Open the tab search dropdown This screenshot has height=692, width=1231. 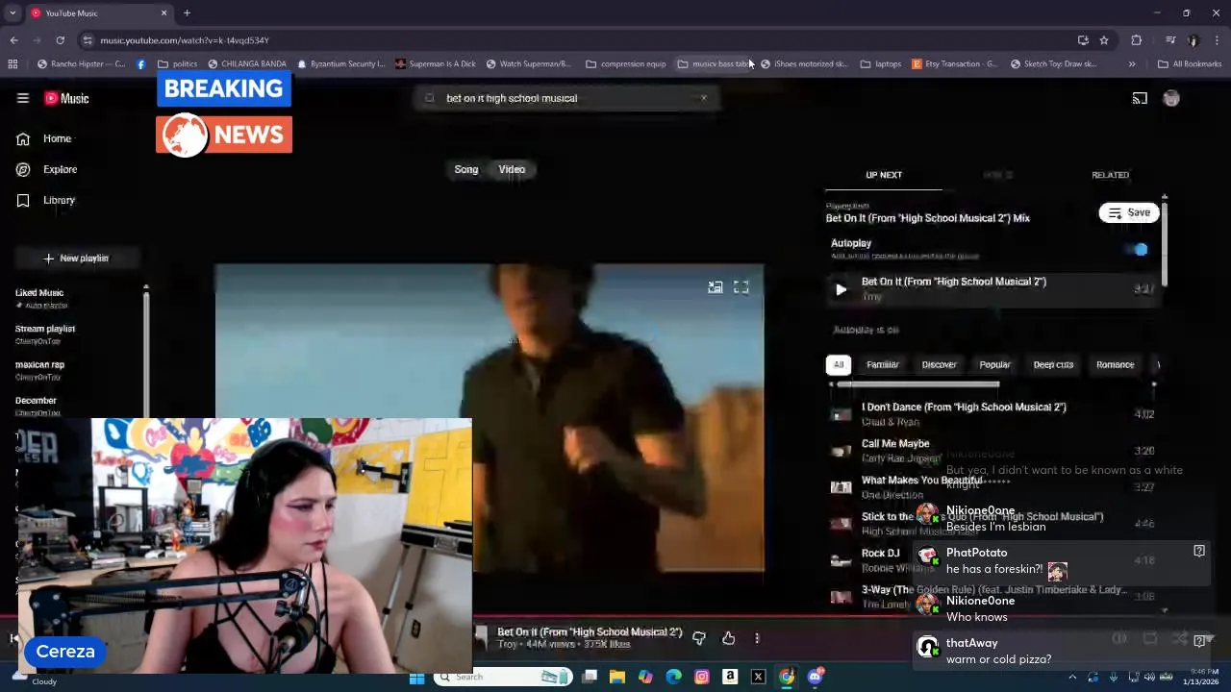tap(13, 13)
